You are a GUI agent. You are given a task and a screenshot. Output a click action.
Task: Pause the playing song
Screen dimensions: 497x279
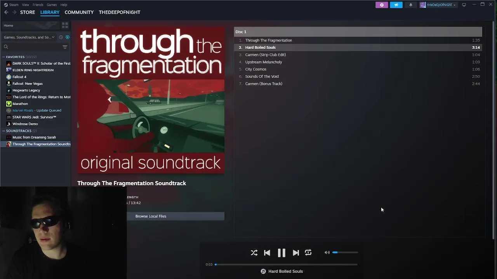pyautogui.click(x=282, y=253)
